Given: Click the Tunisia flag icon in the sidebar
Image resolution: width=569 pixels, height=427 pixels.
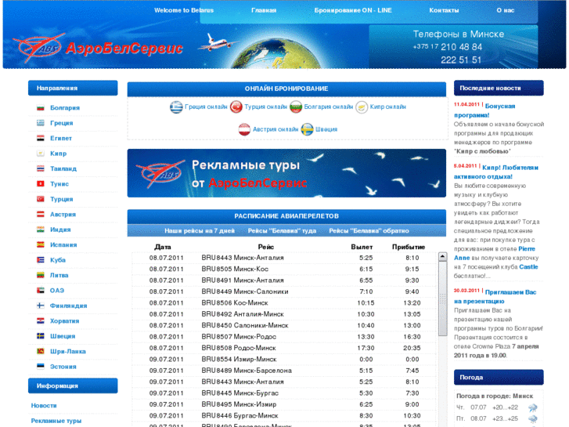Looking at the screenshot, I should point(40,184).
